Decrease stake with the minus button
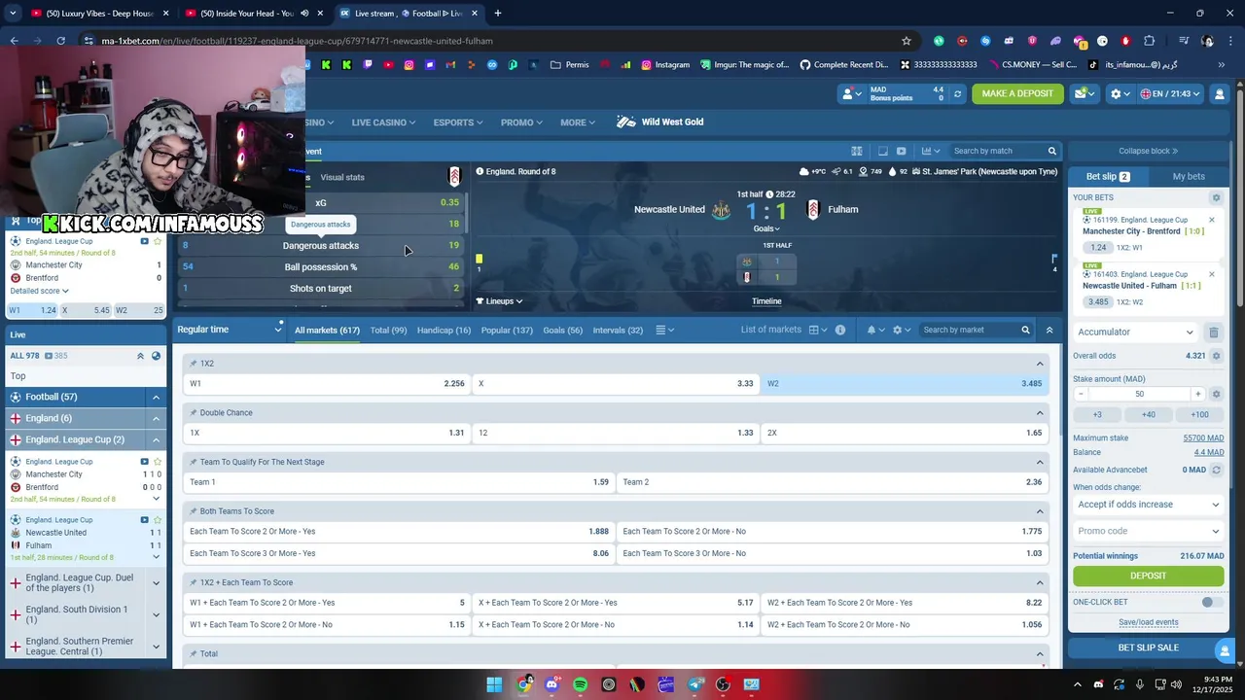Viewport: 1245px width, 700px height. (x=1081, y=394)
